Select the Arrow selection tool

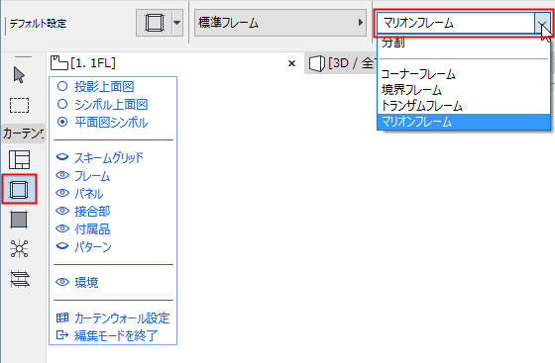point(19,75)
